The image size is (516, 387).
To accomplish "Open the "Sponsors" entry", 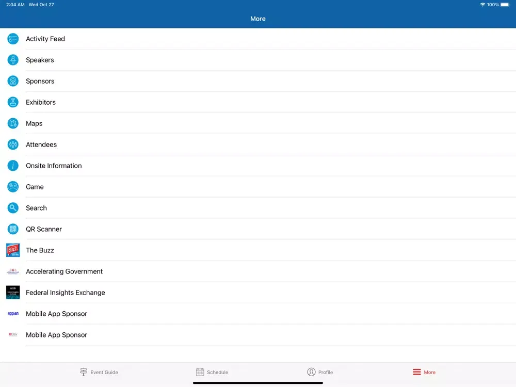I will pos(258,81).
